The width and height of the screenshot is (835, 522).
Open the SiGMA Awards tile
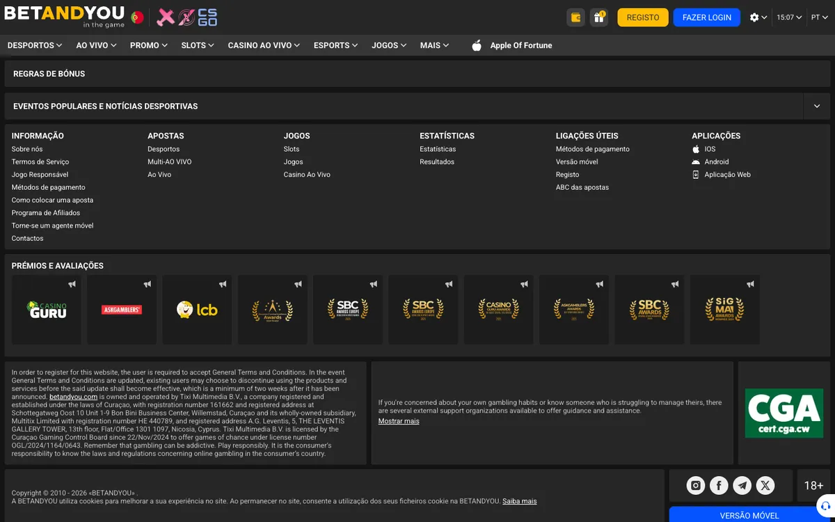click(725, 310)
